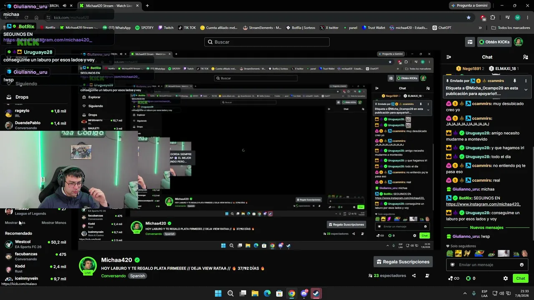Click Mostrar Menos in sidebar
The width and height of the screenshot is (534, 300).
pyautogui.click(x=54, y=222)
